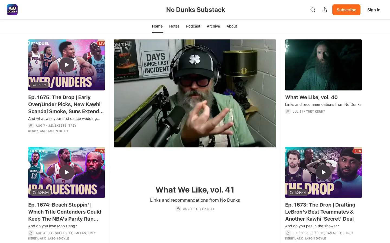Click the Sign in link
The width and height of the screenshot is (390, 243).
click(374, 10)
